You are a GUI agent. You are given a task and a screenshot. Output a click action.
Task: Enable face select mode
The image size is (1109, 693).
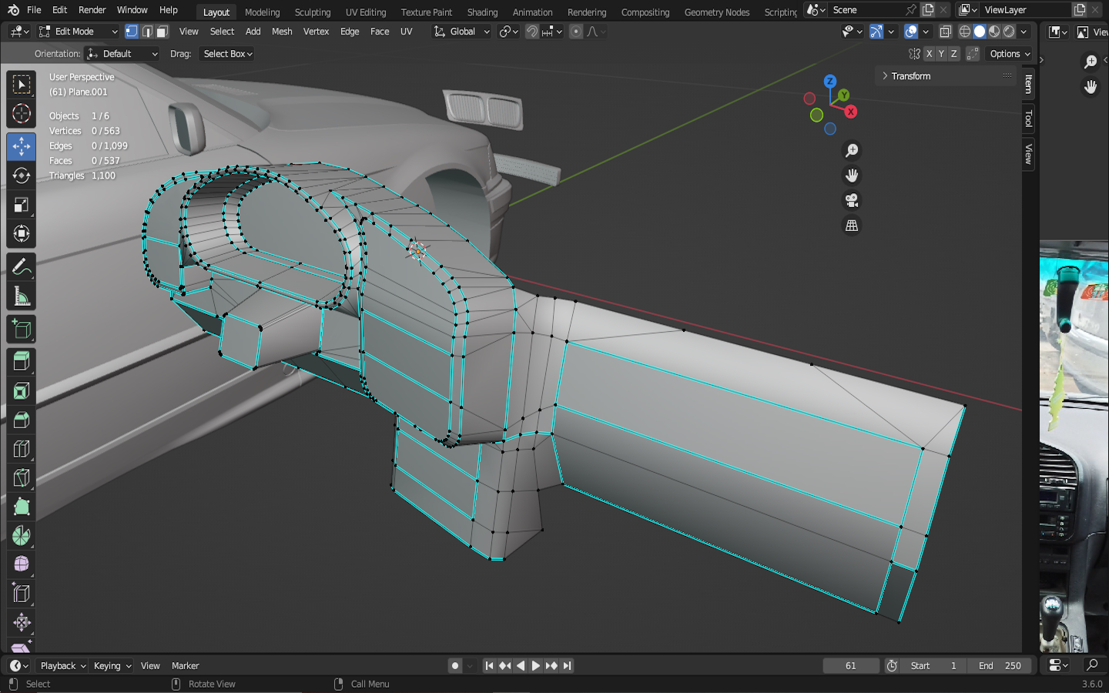coord(162,32)
